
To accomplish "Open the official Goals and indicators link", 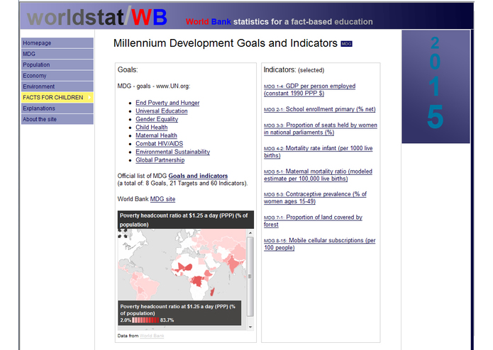I will click(198, 176).
